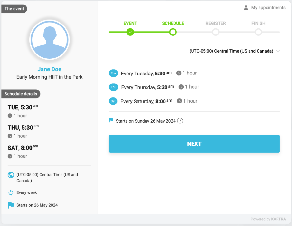Select the FINISH step circle

258,32
